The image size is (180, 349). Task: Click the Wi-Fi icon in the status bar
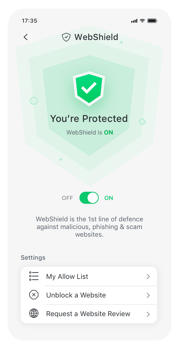coord(142,20)
